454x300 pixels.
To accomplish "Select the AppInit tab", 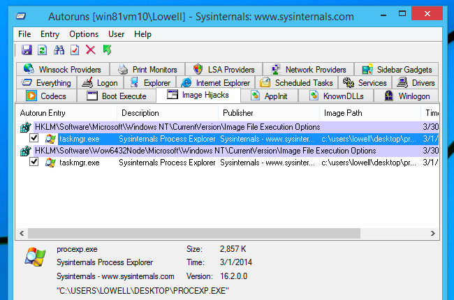I will click(x=270, y=96).
